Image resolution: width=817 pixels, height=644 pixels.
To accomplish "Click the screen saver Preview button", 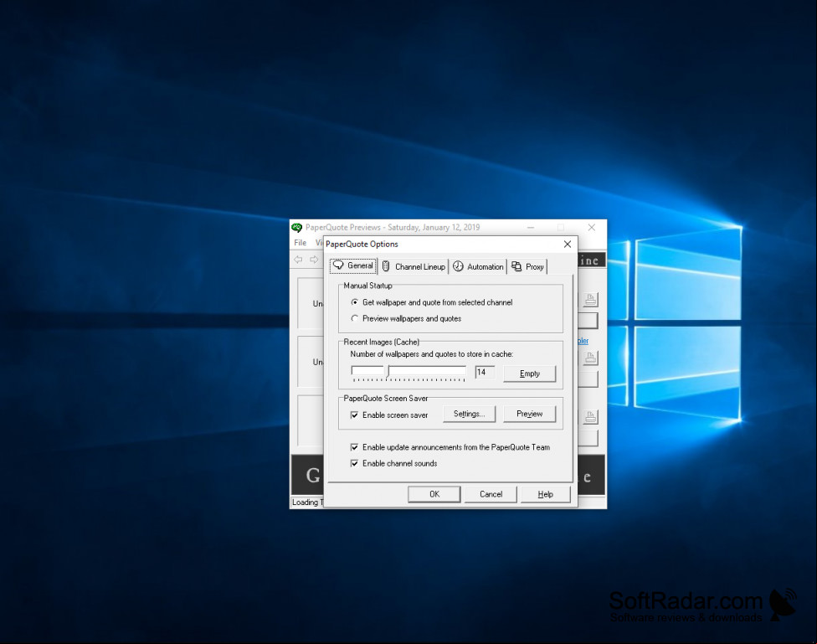I will coord(529,414).
